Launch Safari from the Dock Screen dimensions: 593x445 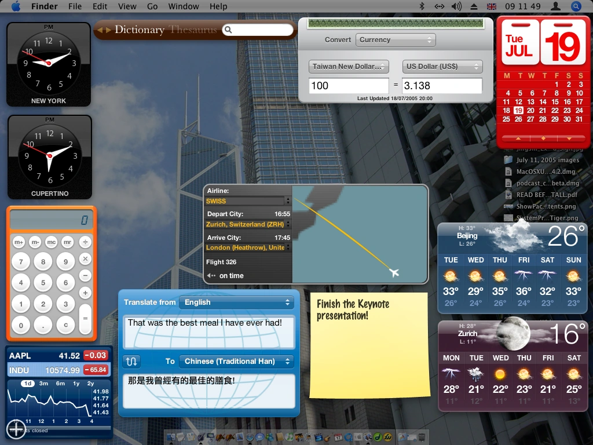(250, 437)
